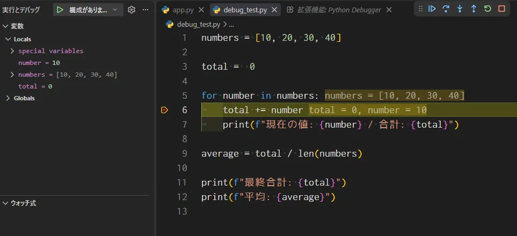Screen dimensions: 517x236
Task: Click the Python icon on debug_test.py tab
Action: [x=217, y=10]
